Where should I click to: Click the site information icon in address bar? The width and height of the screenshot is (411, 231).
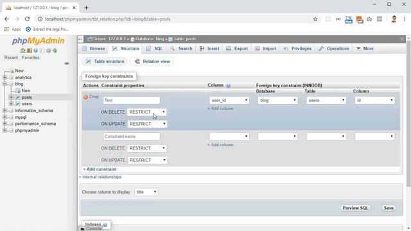coord(40,19)
